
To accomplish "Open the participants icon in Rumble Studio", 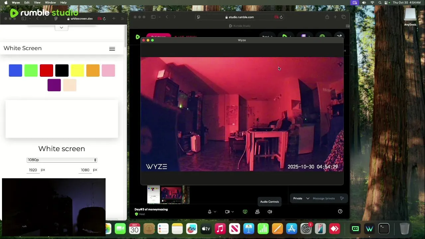I will point(257,212).
